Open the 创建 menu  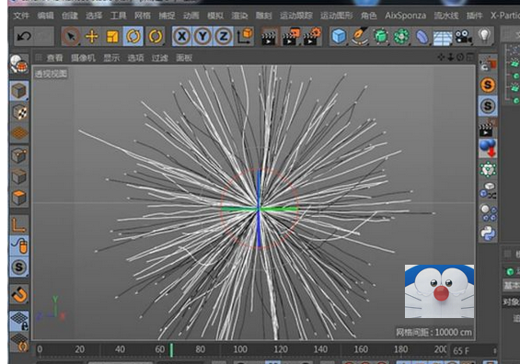coord(70,16)
